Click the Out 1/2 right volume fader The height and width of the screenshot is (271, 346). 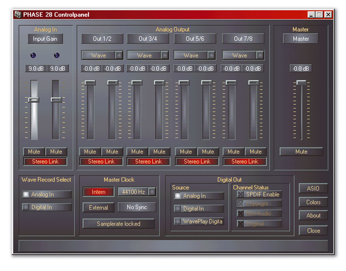click(113, 83)
